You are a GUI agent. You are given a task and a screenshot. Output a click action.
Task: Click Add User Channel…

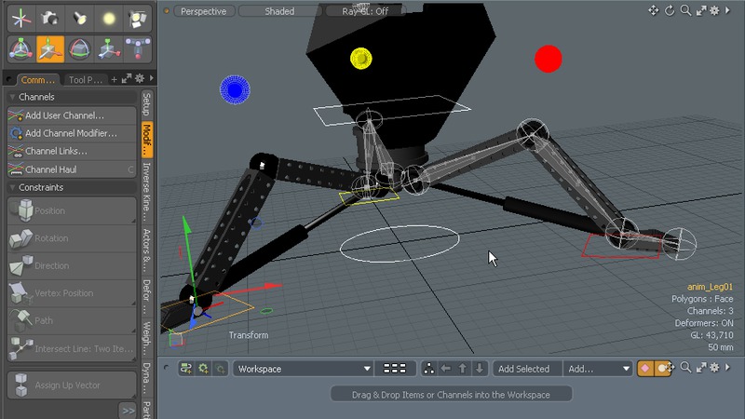point(72,115)
